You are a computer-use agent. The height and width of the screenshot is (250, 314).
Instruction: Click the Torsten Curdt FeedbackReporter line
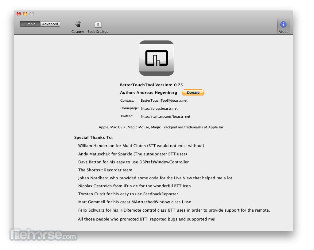(128, 194)
